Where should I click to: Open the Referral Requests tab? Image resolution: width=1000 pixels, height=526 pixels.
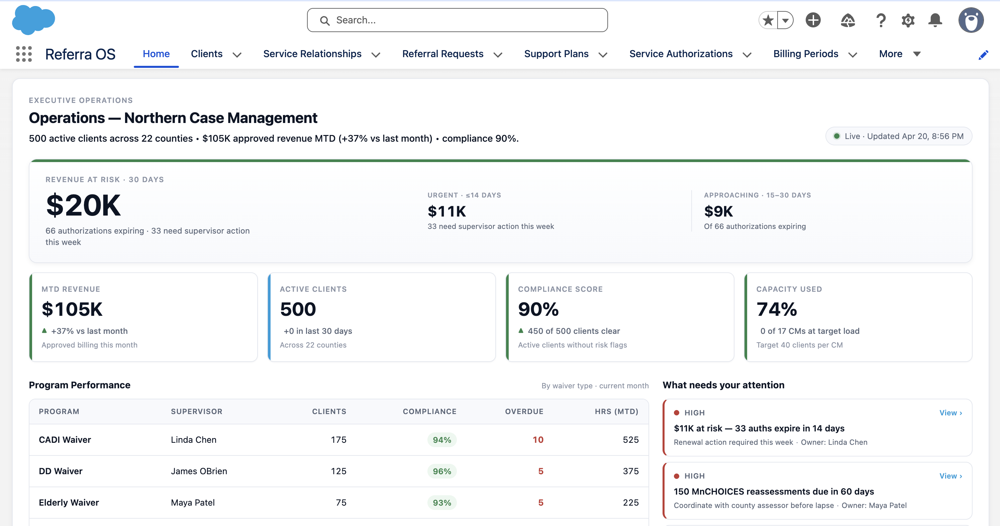point(442,54)
